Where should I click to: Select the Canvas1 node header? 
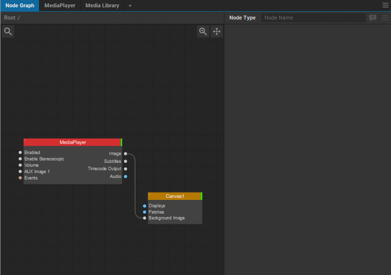tap(174, 196)
